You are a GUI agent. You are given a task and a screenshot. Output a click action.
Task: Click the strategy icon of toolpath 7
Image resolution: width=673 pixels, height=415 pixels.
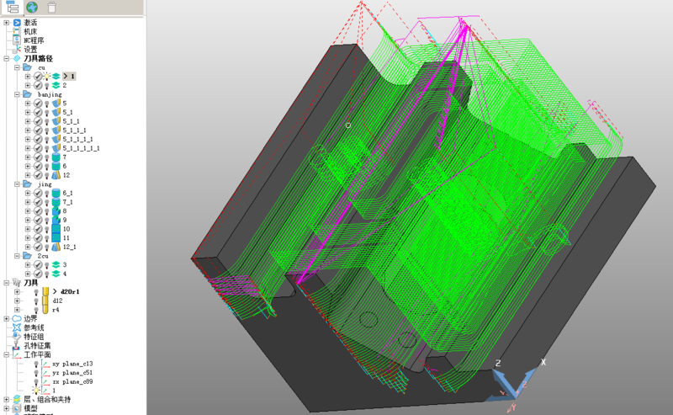point(56,157)
